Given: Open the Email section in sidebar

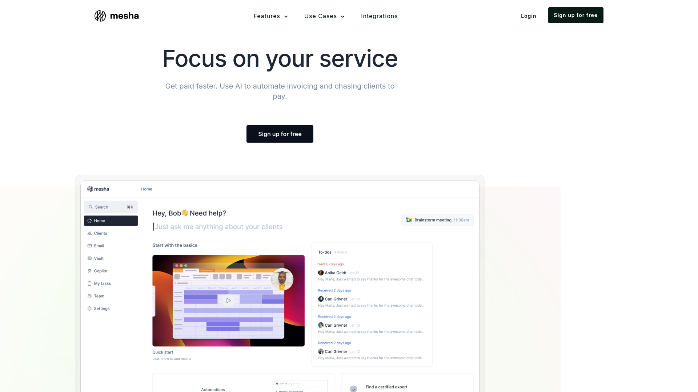Looking at the screenshot, I should tap(98, 245).
